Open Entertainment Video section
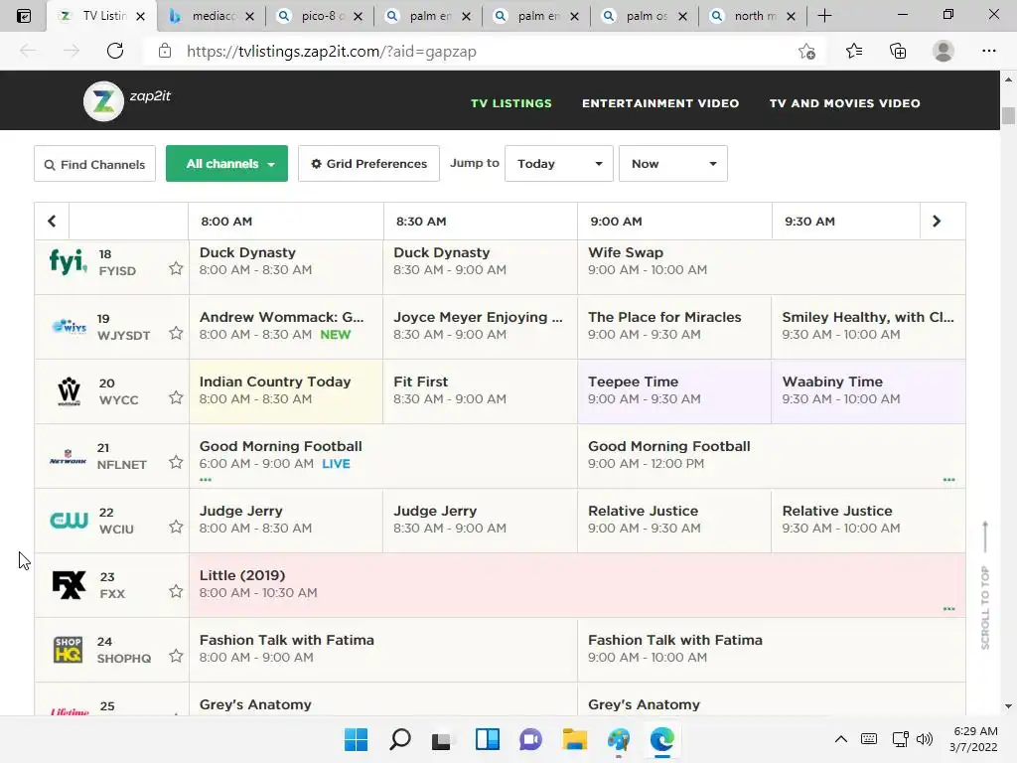Screen dimensions: 1017x763 tap(660, 103)
